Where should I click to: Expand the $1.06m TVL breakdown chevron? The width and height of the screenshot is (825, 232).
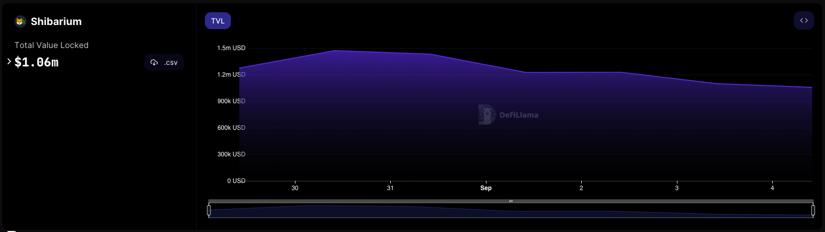pyautogui.click(x=9, y=61)
